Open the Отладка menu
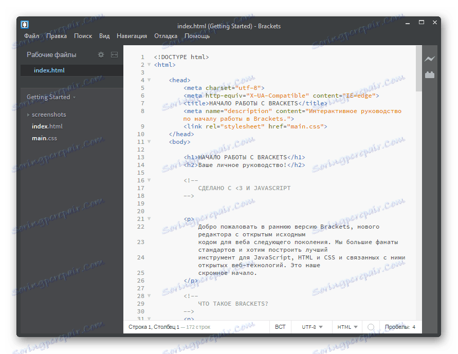 166,36
